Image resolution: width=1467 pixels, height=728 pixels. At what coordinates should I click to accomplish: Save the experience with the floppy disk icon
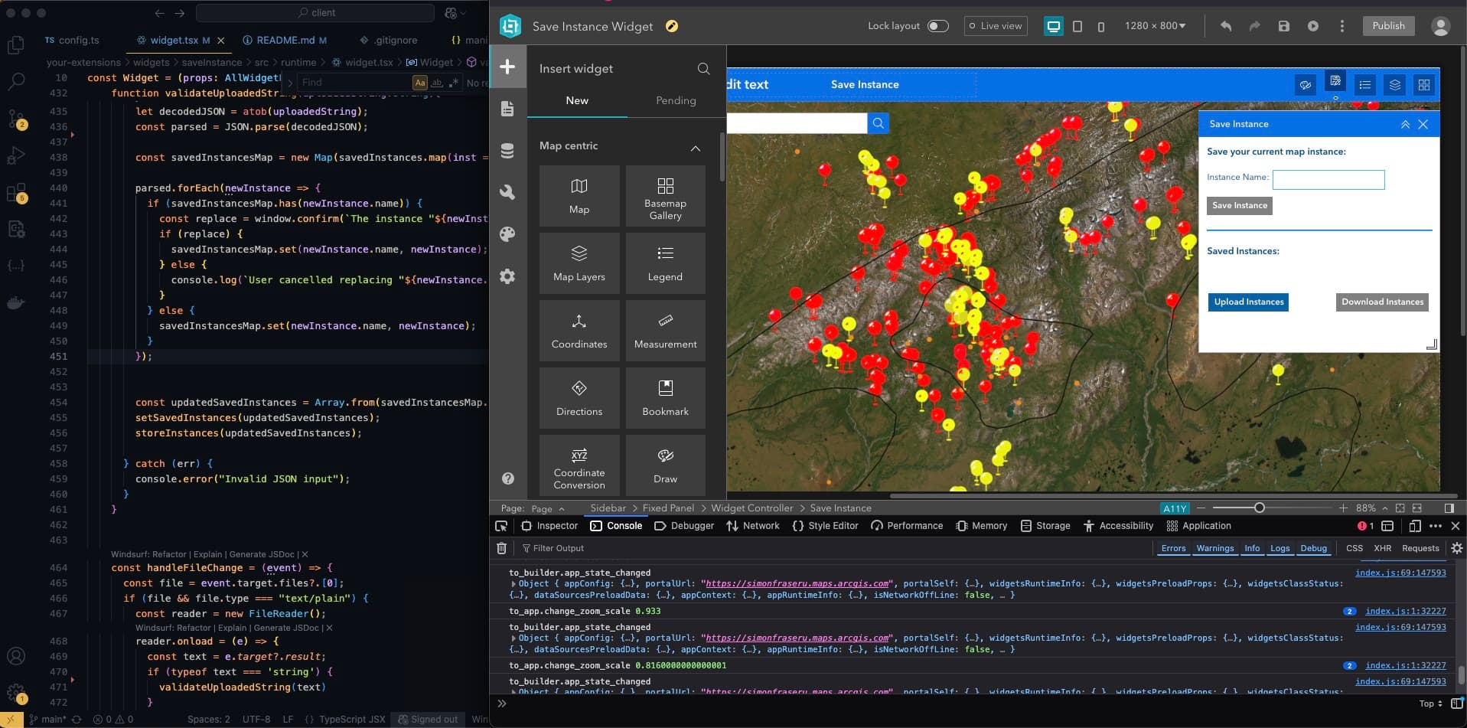pos(1284,26)
